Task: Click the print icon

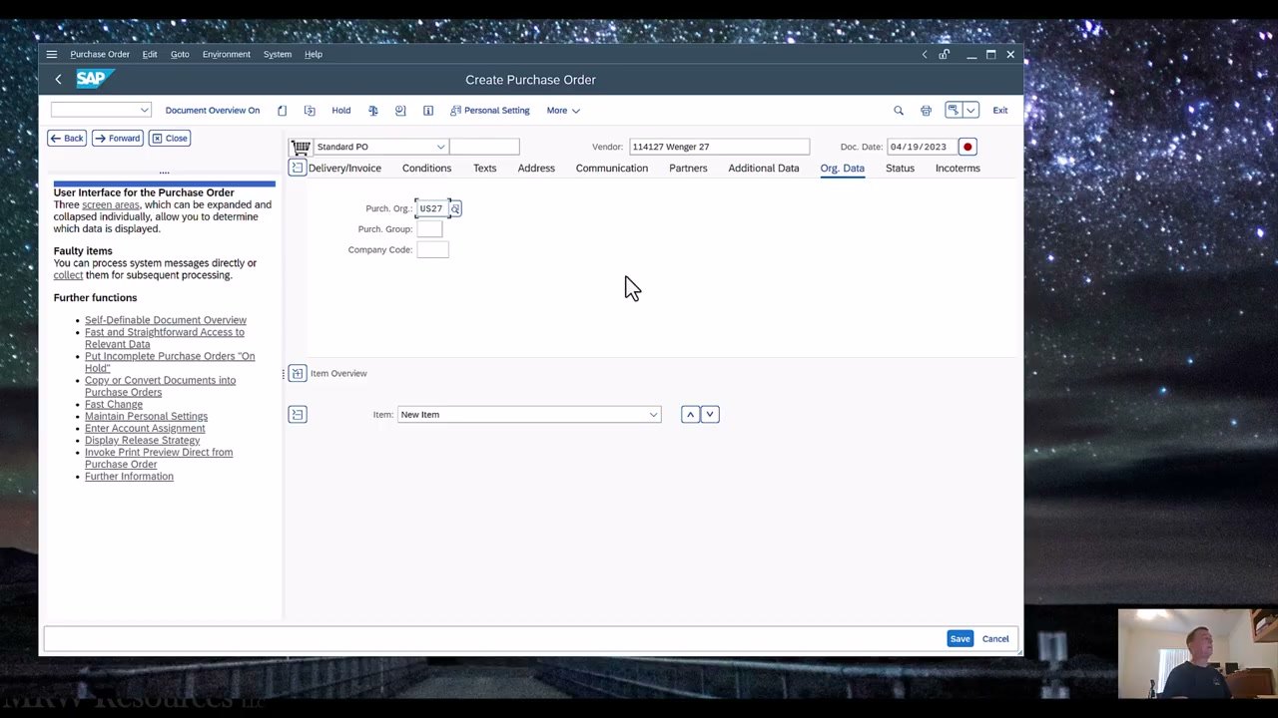Action: pos(926,111)
